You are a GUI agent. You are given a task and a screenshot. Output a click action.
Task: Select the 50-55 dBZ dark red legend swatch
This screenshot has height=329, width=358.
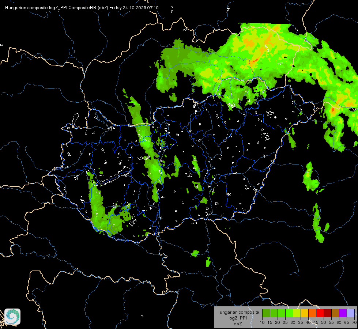(328, 313)
